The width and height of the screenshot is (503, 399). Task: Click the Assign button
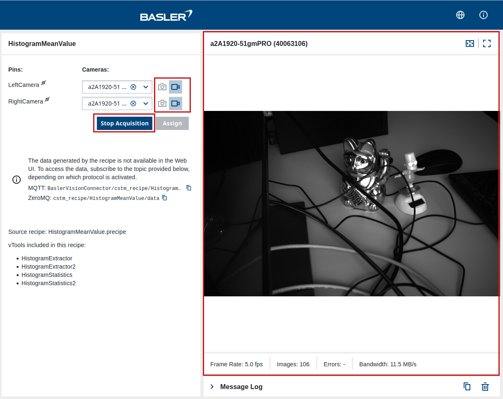(x=172, y=123)
